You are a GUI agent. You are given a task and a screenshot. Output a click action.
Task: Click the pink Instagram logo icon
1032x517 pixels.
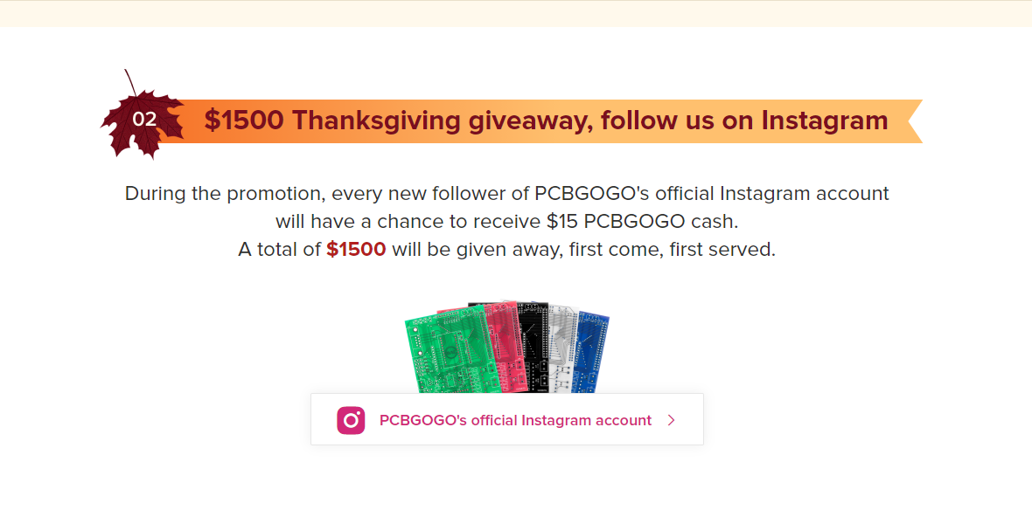click(351, 420)
